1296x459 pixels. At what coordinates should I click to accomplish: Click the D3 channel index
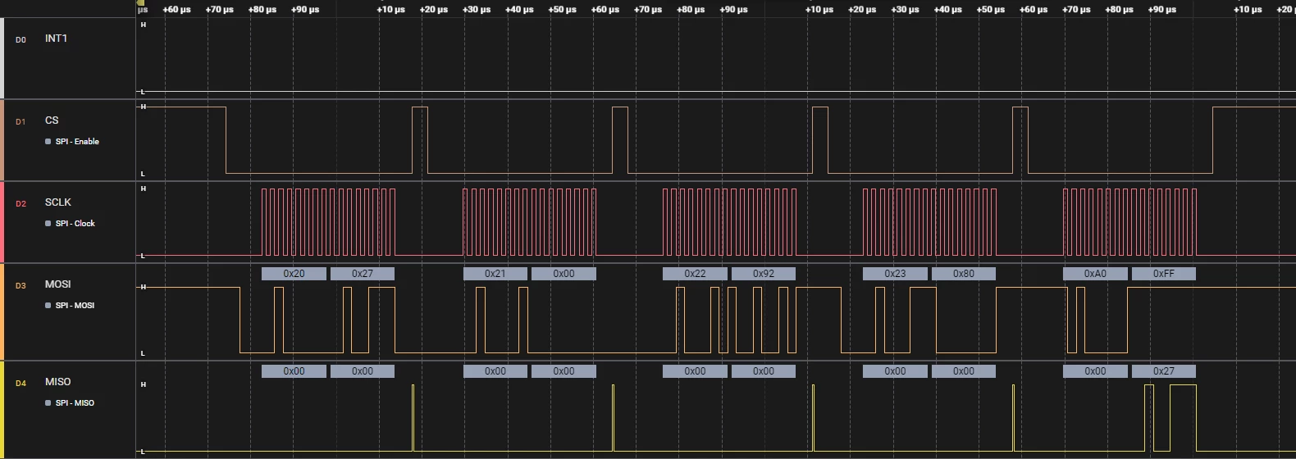[x=21, y=285]
